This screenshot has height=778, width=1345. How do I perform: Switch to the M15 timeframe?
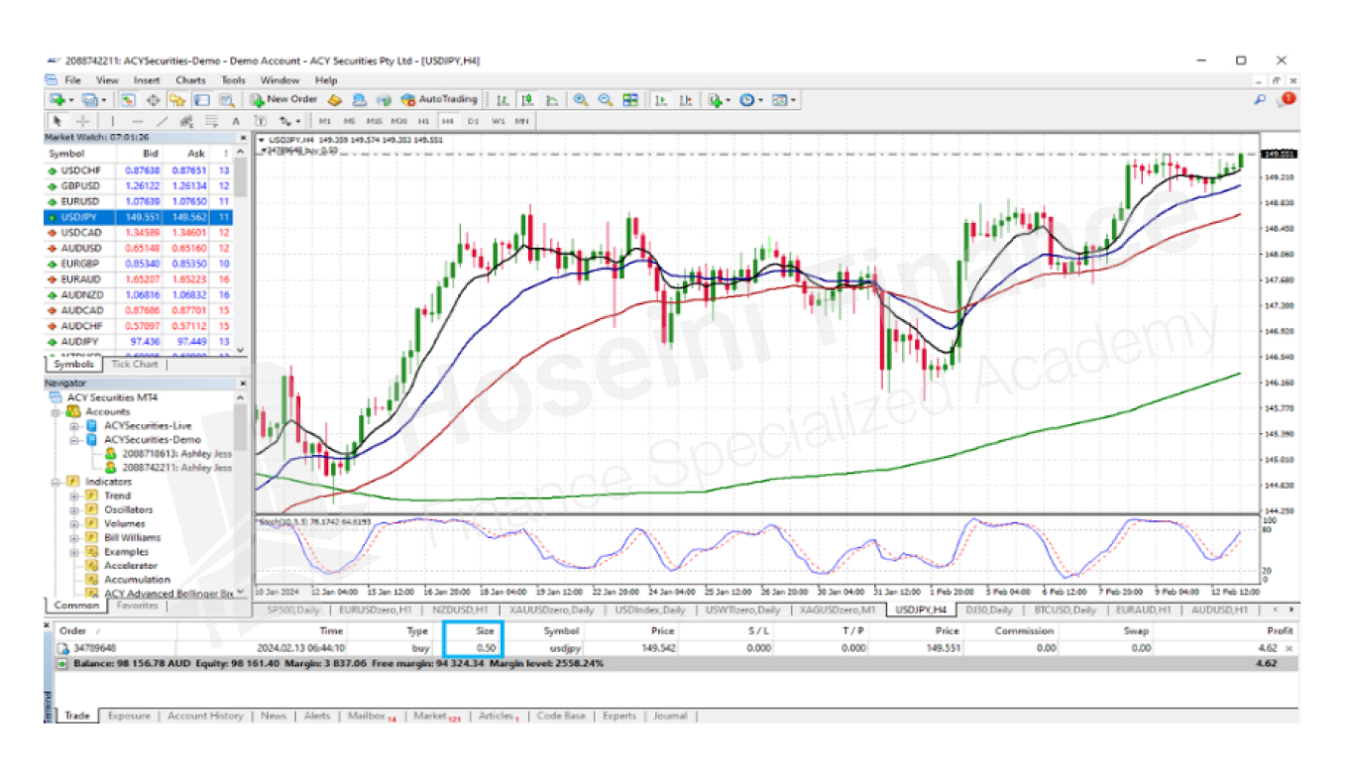[x=373, y=121]
